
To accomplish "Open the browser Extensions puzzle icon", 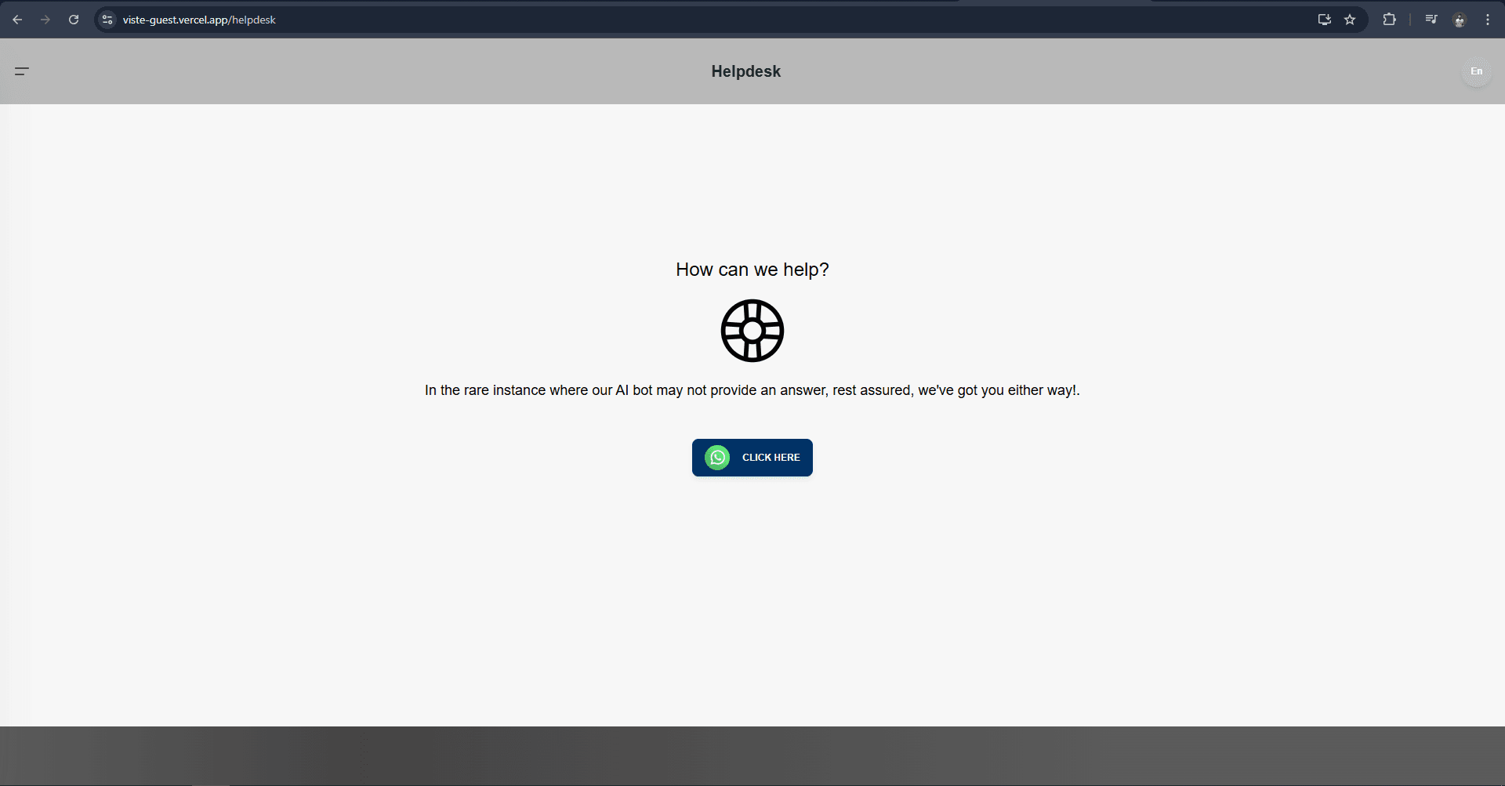I will point(1390,20).
